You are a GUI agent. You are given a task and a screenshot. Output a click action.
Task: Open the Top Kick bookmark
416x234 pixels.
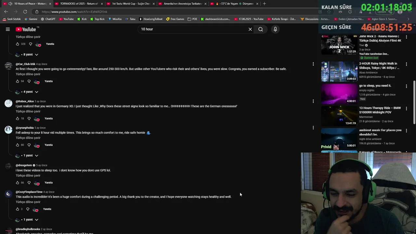[x=97, y=19]
